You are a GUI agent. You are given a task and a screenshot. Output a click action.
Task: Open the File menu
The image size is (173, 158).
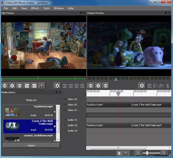pos(6,8)
